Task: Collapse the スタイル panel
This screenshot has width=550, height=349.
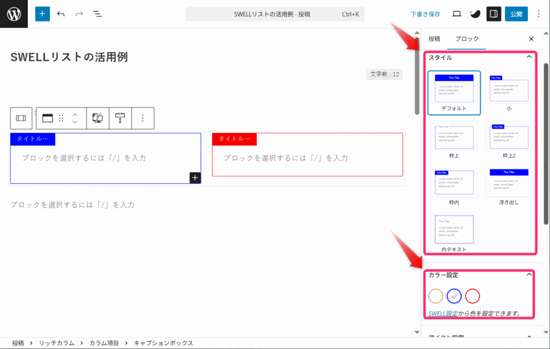Action: pyautogui.click(x=529, y=57)
